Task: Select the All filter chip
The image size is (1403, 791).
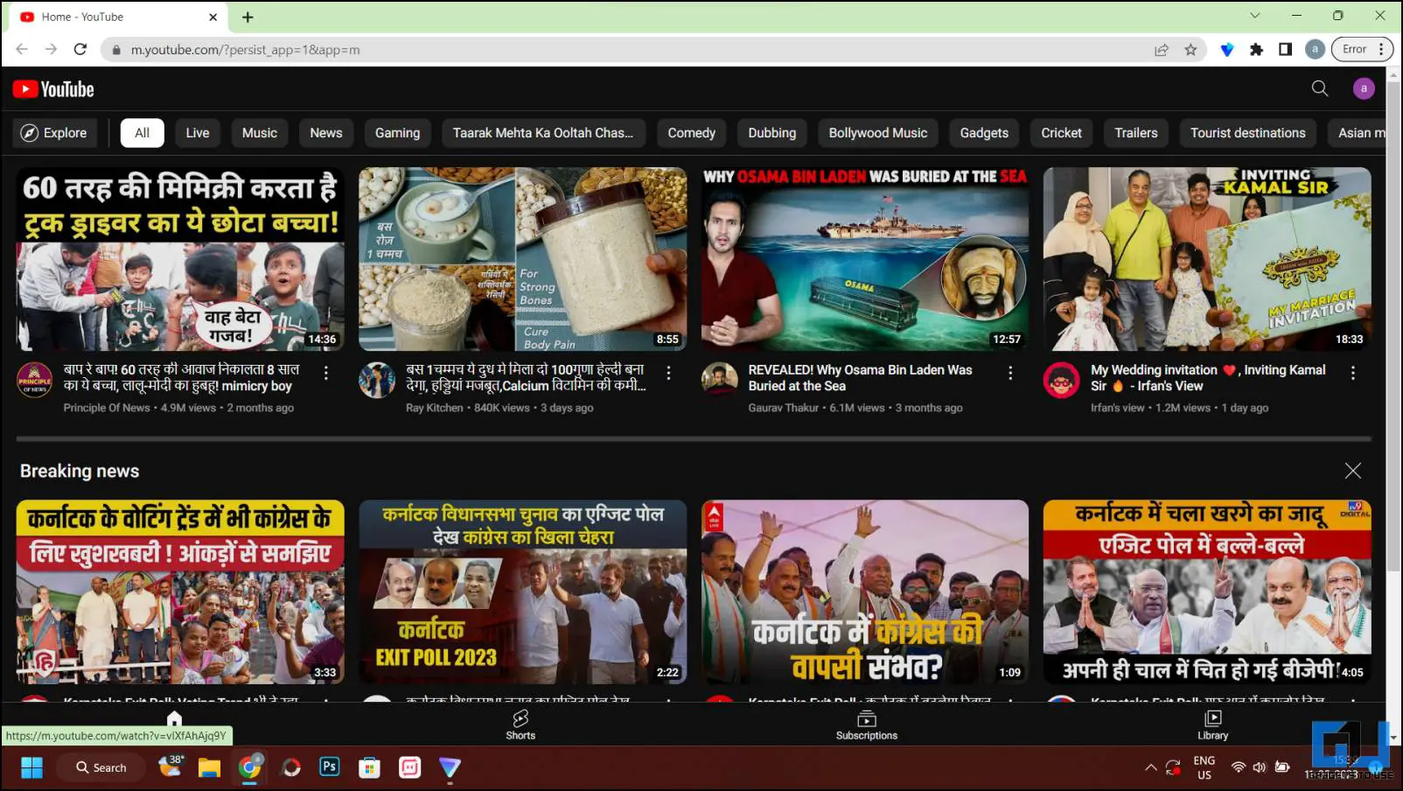Action: pyautogui.click(x=143, y=133)
